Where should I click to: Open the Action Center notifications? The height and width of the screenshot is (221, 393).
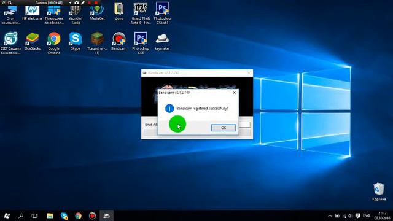[357, 215]
